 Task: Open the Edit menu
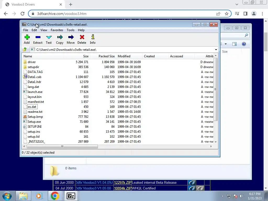point(34,30)
